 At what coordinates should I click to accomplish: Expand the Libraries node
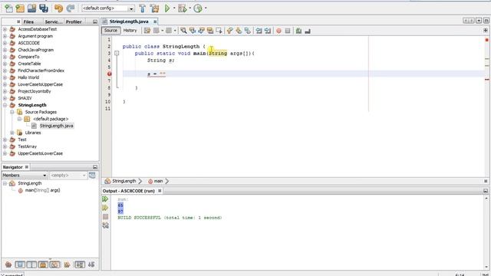[12, 133]
